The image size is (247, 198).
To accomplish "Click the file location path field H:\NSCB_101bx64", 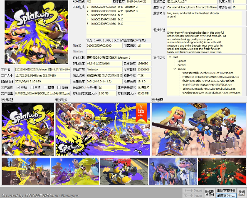I will pyautogui.click(x=42, y=94).
